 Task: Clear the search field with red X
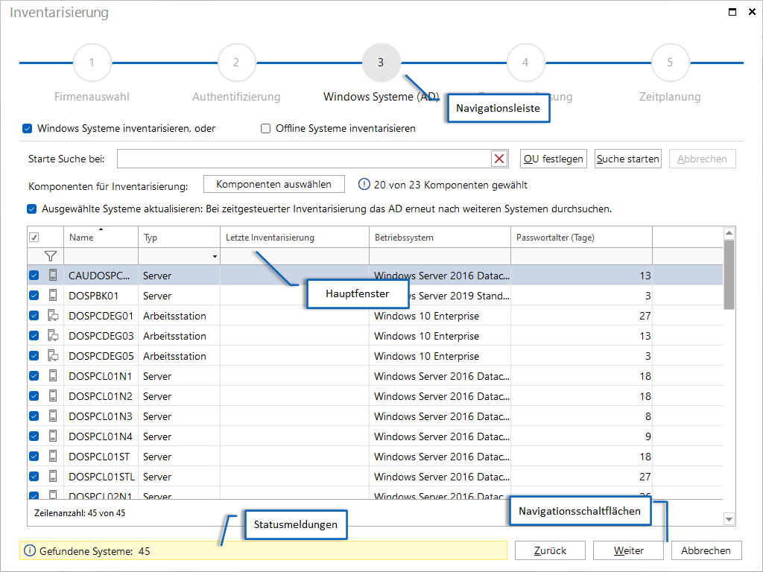tap(499, 159)
